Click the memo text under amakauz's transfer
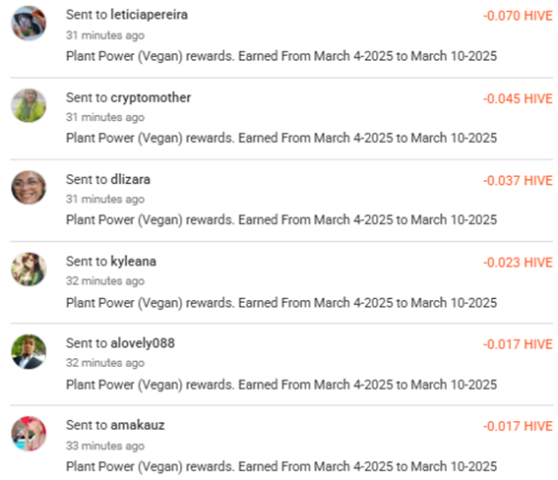The width and height of the screenshot is (558, 480). 281,466
